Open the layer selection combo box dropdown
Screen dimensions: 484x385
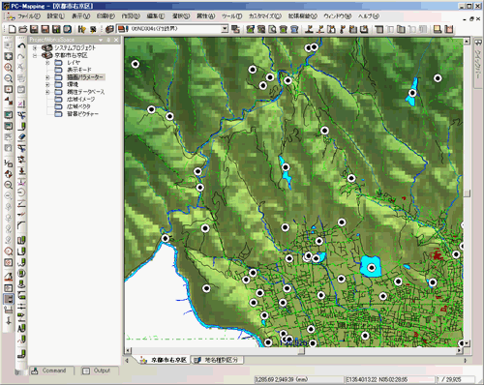coord(225,29)
